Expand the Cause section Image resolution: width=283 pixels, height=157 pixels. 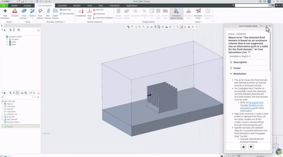[x=231, y=68]
